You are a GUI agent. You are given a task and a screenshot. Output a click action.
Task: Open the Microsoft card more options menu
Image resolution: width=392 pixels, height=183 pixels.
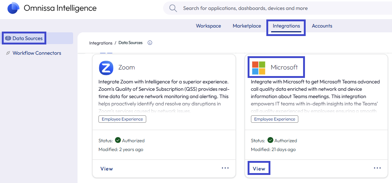[377, 168]
